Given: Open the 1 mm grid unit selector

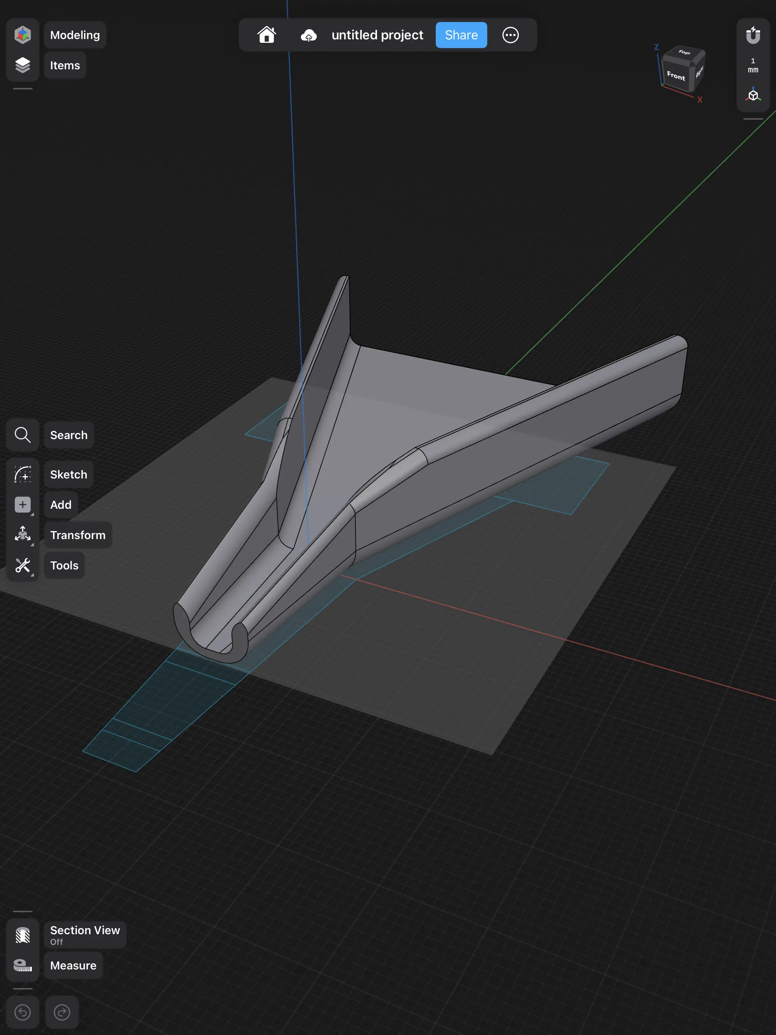Looking at the screenshot, I should click(x=753, y=65).
